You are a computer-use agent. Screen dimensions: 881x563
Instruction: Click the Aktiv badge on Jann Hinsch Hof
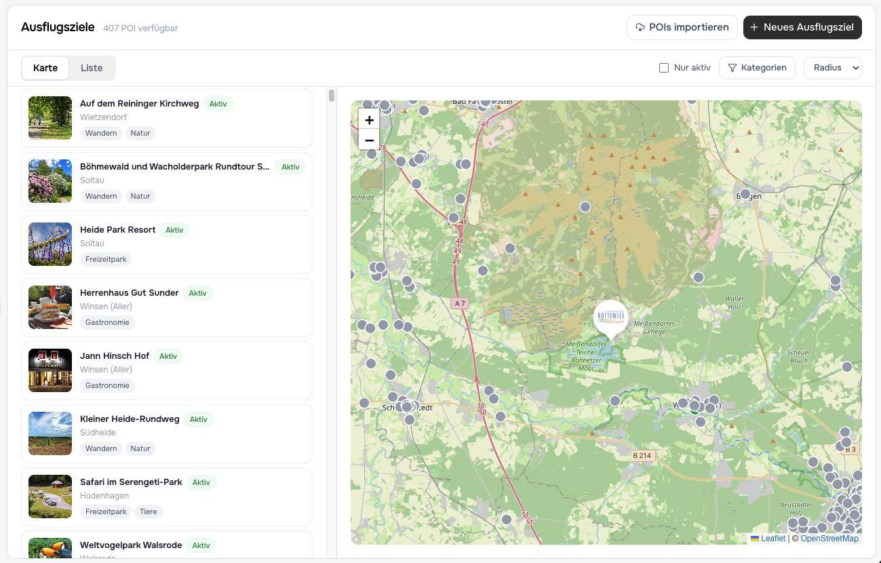[x=168, y=356]
